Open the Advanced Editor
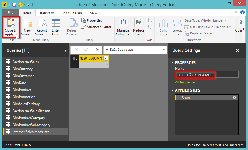This screenshot has height=150, width=248. [96, 27]
